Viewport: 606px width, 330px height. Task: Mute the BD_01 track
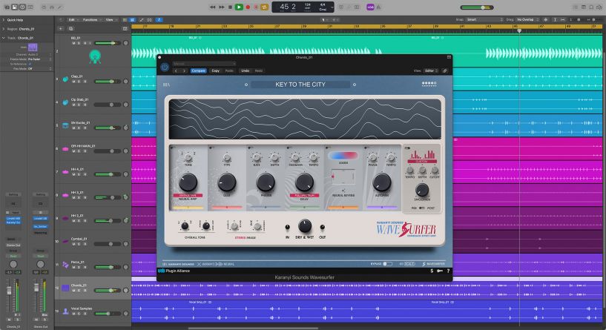point(73,43)
